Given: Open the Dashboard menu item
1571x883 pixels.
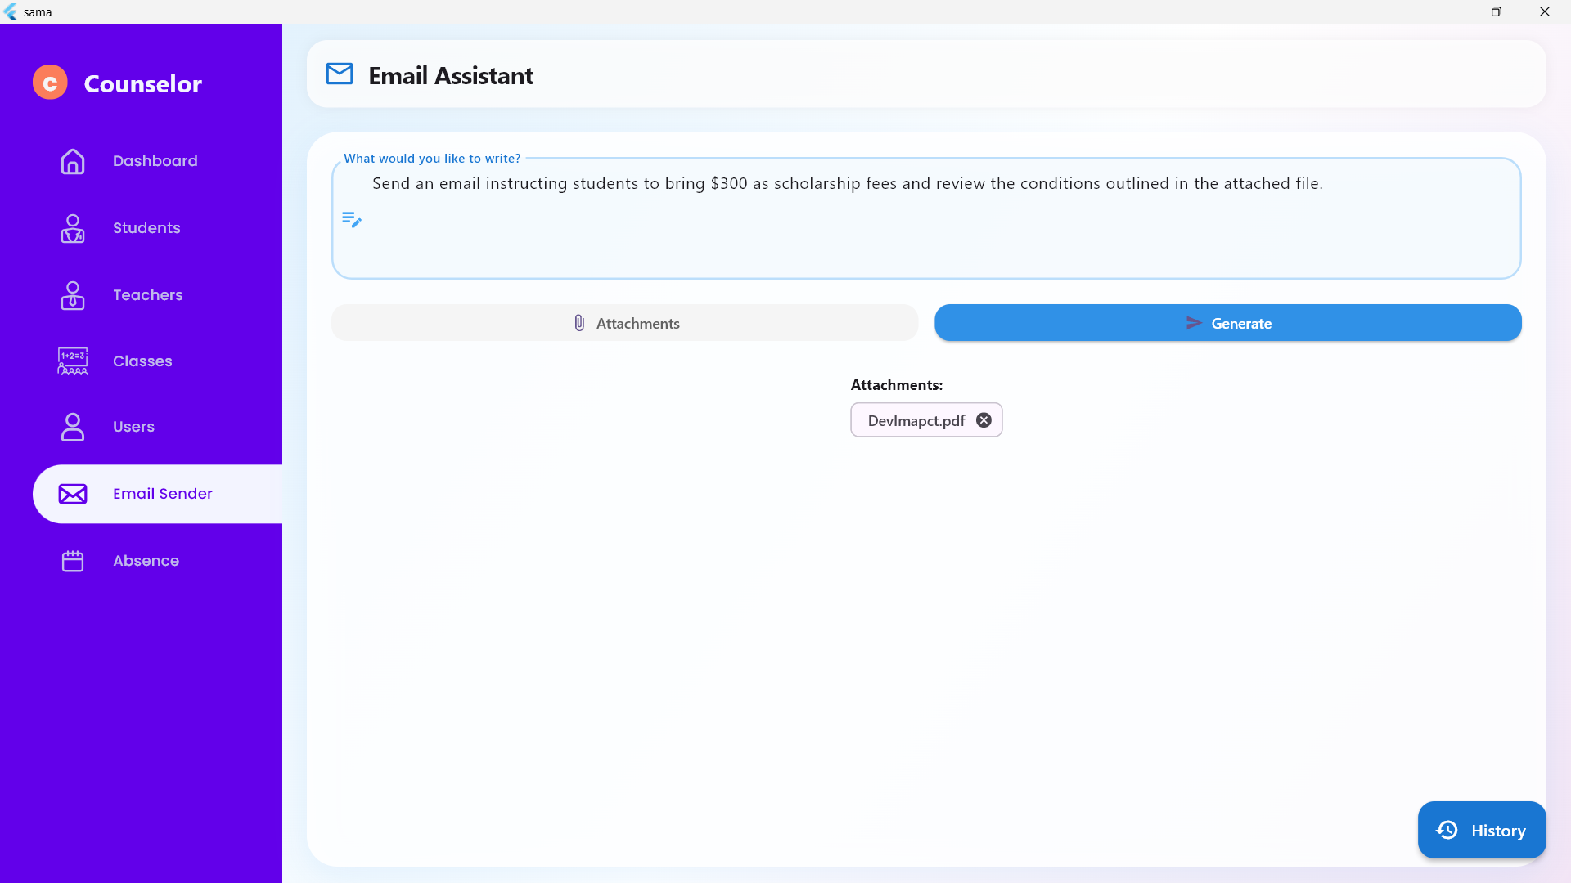Looking at the screenshot, I should pyautogui.click(x=155, y=161).
